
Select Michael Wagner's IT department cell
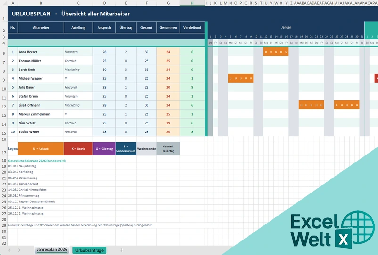pos(78,78)
